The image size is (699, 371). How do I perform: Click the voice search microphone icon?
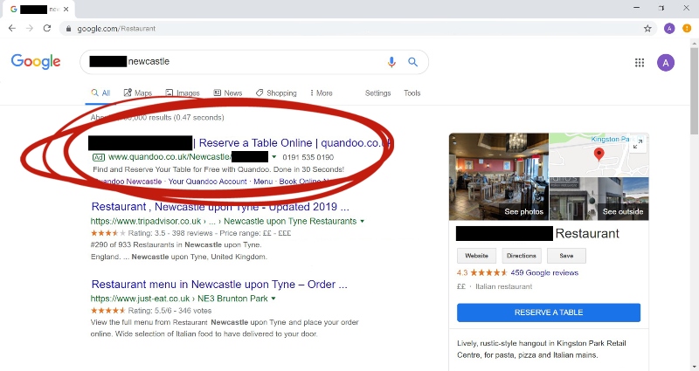tap(391, 62)
